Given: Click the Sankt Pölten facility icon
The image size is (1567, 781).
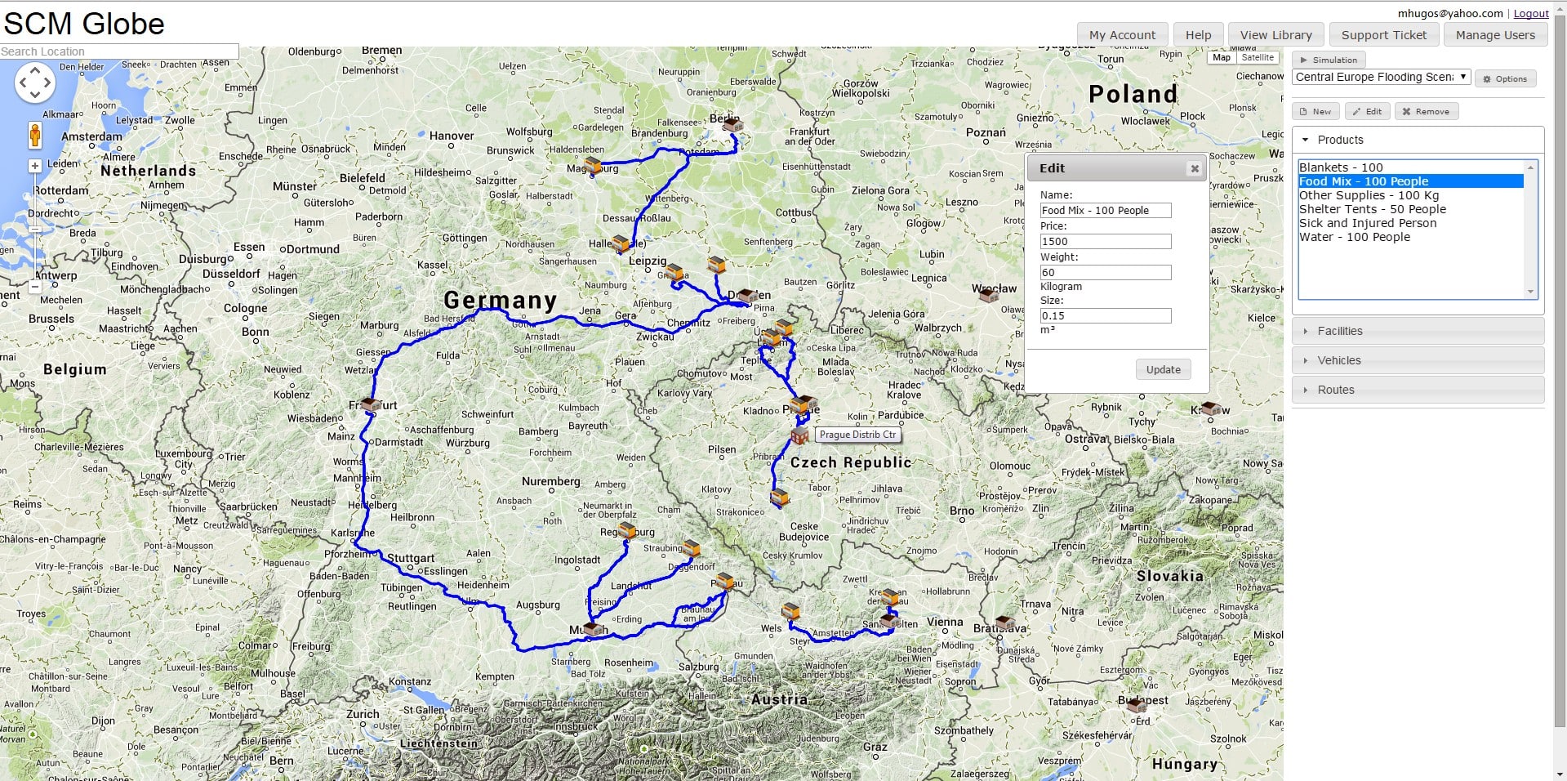Looking at the screenshot, I should (889, 622).
